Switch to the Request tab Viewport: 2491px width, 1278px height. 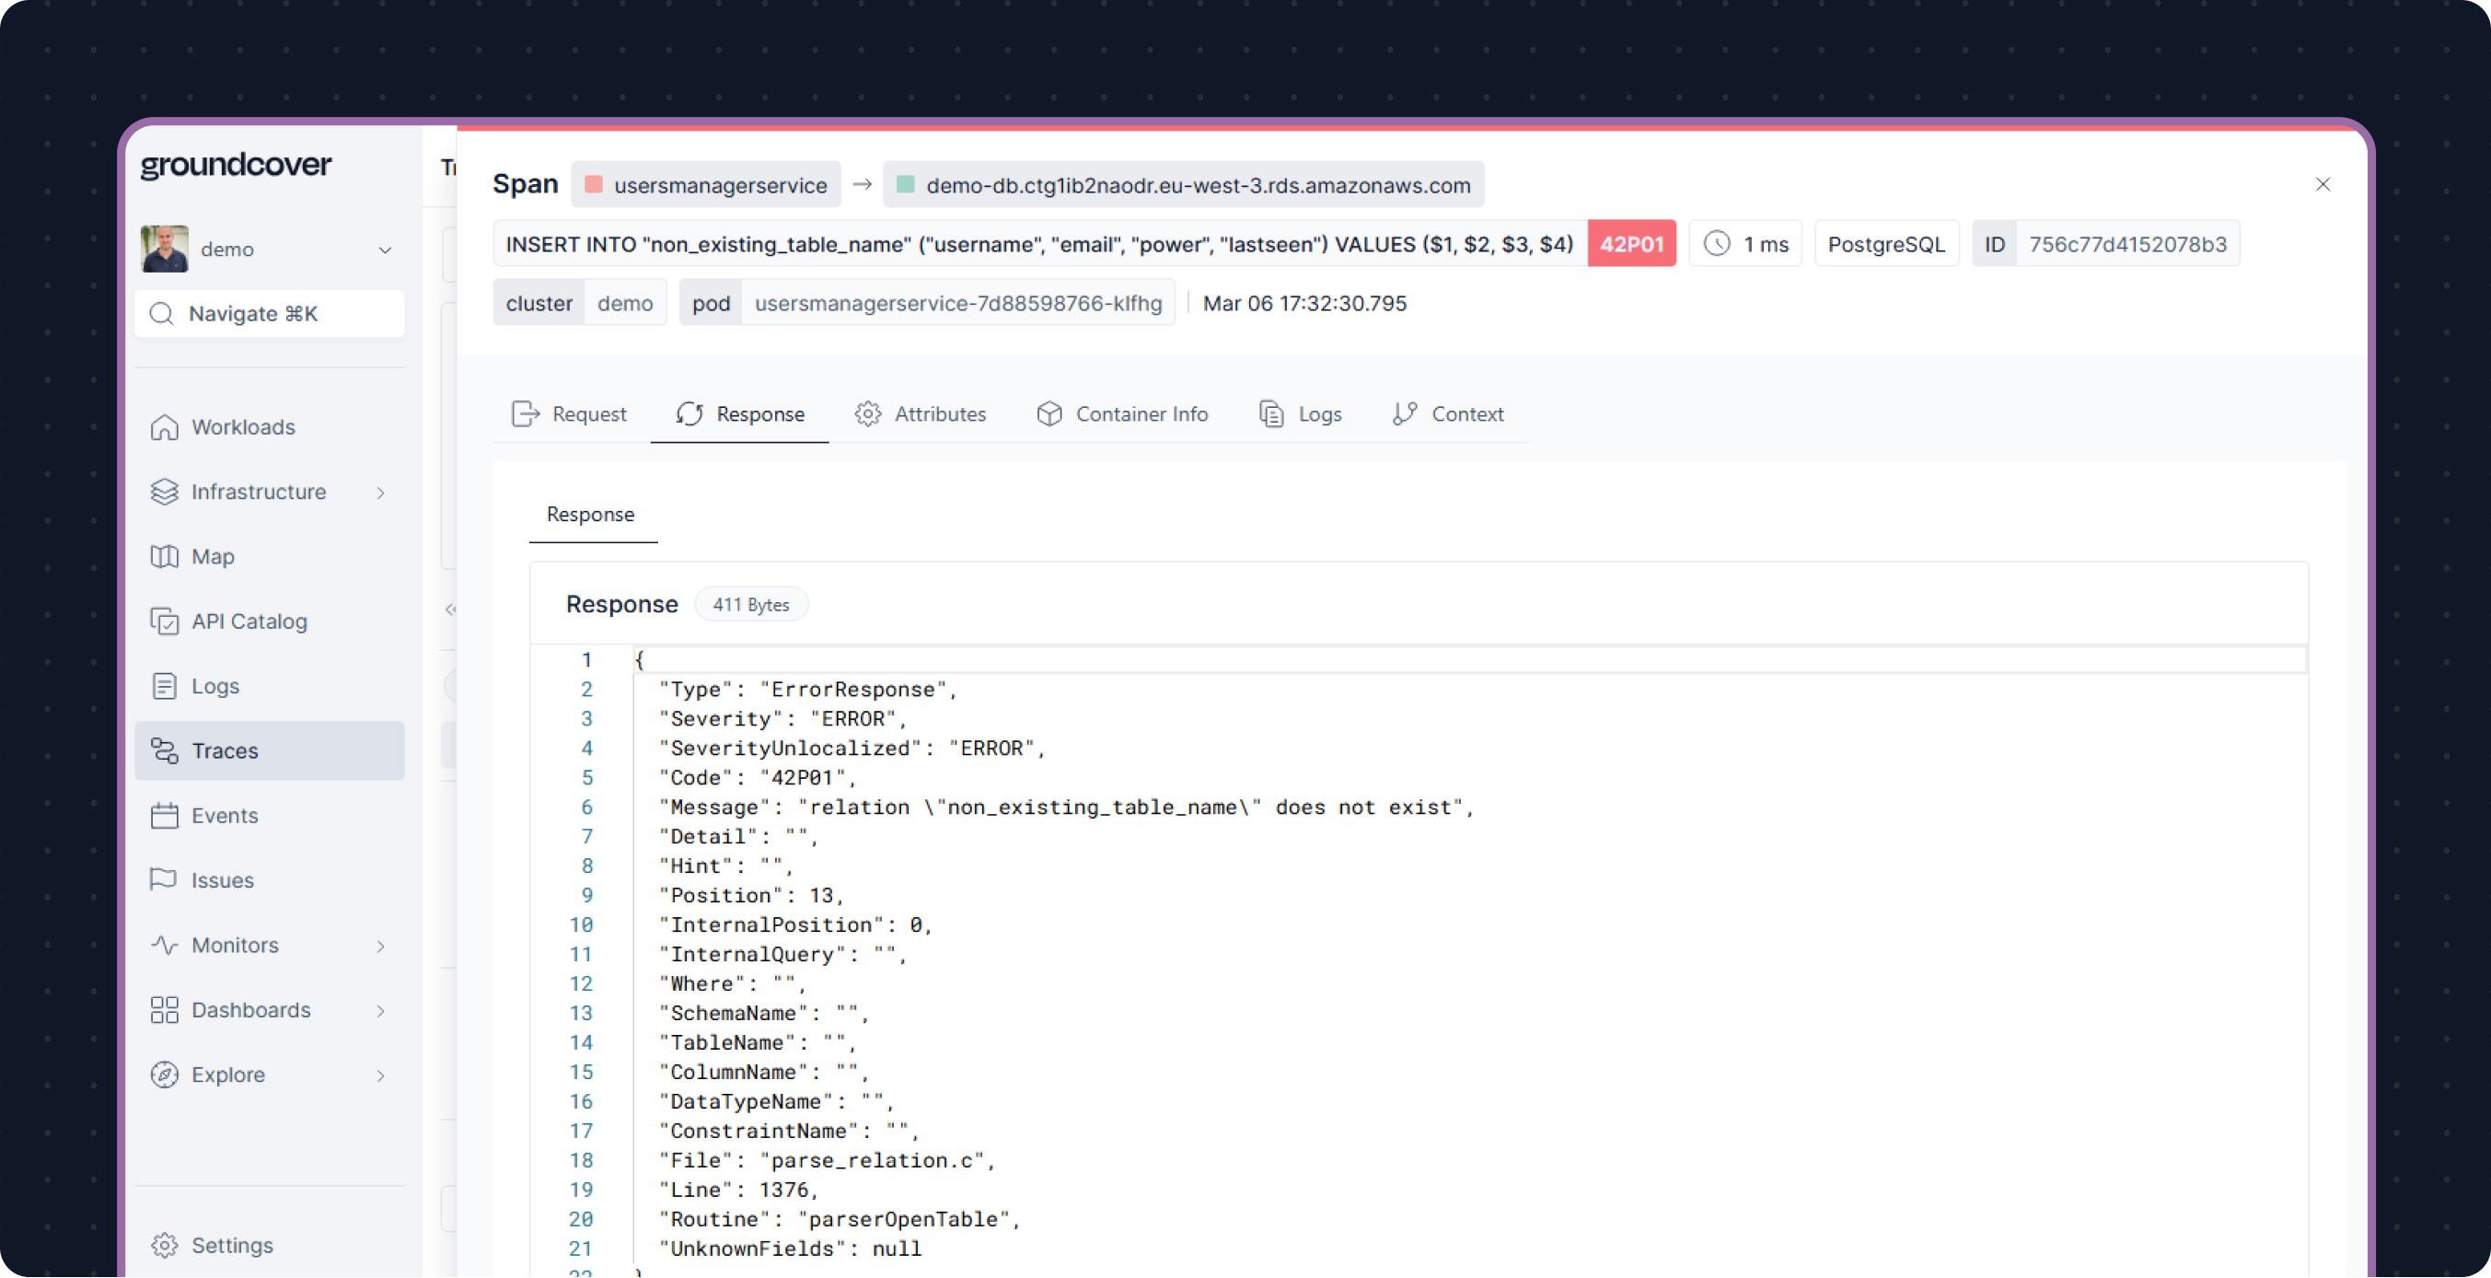[x=570, y=414]
